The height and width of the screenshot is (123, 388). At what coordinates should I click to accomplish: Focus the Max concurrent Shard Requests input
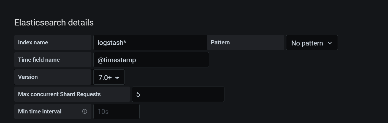pyautogui.click(x=178, y=94)
